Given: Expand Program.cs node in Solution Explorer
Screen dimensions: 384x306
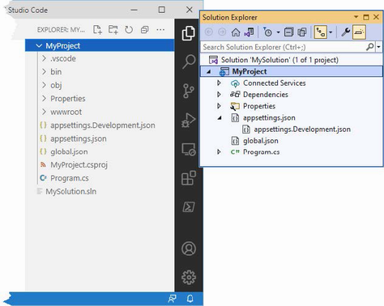Looking at the screenshot, I should coord(219,152).
